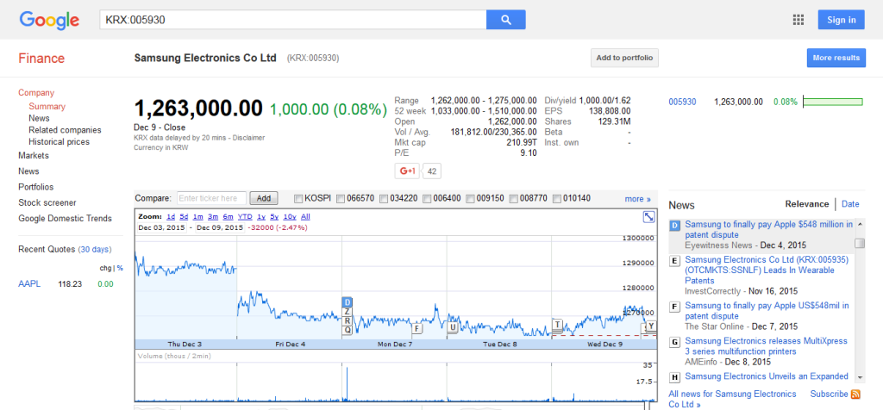This screenshot has width=883, height=410.
Task: Open Related companies in sidebar
Action: (x=65, y=130)
